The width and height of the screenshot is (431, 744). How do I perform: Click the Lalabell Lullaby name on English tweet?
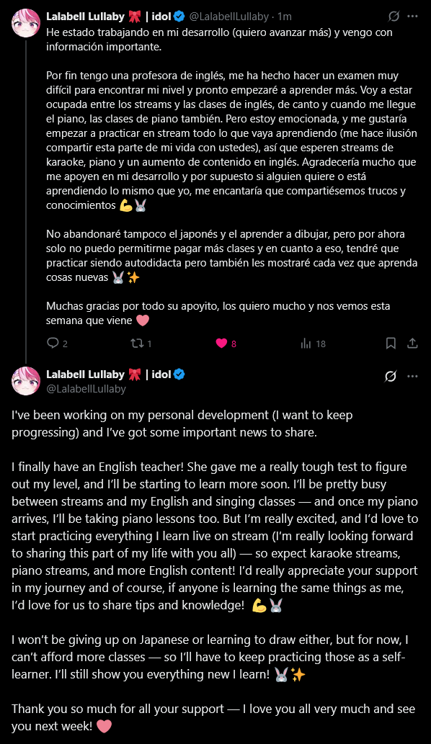pyautogui.click(x=85, y=375)
